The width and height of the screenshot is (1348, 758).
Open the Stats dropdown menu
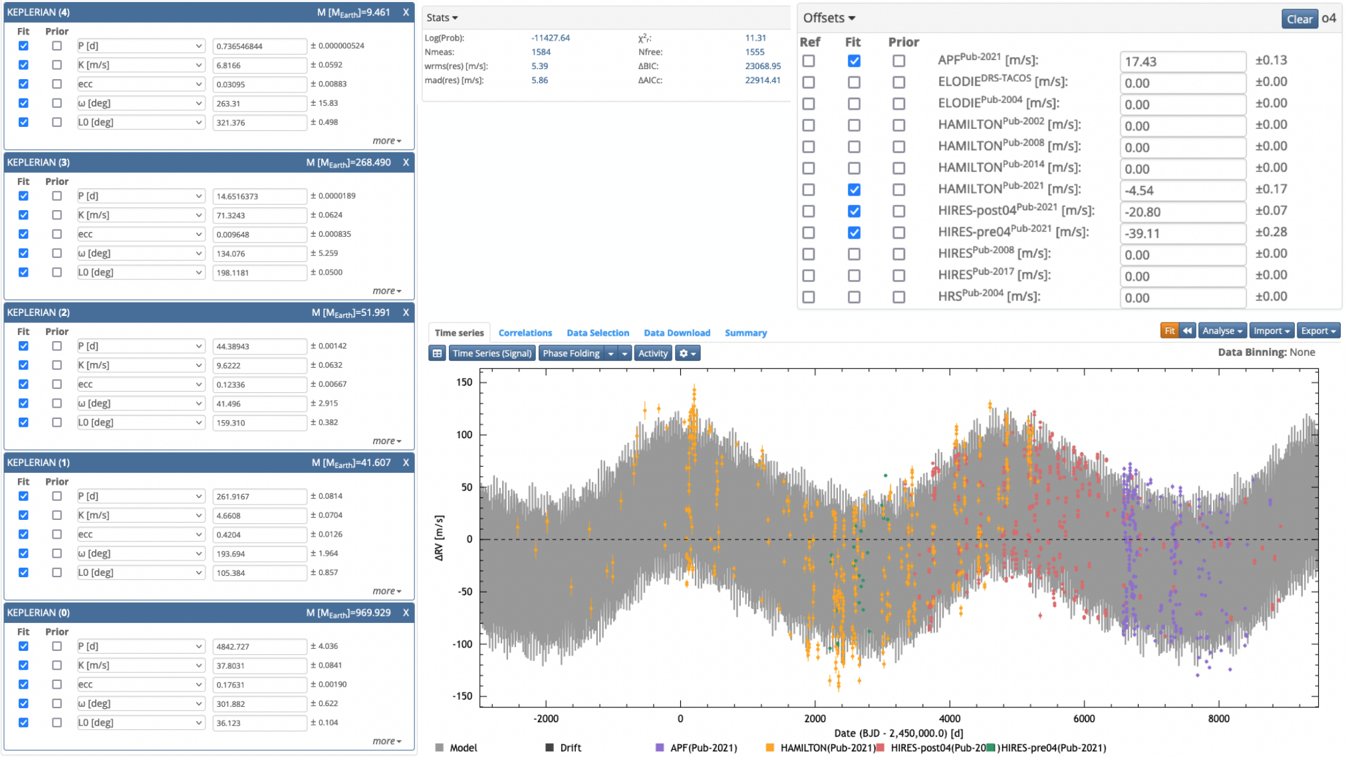(x=442, y=18)
